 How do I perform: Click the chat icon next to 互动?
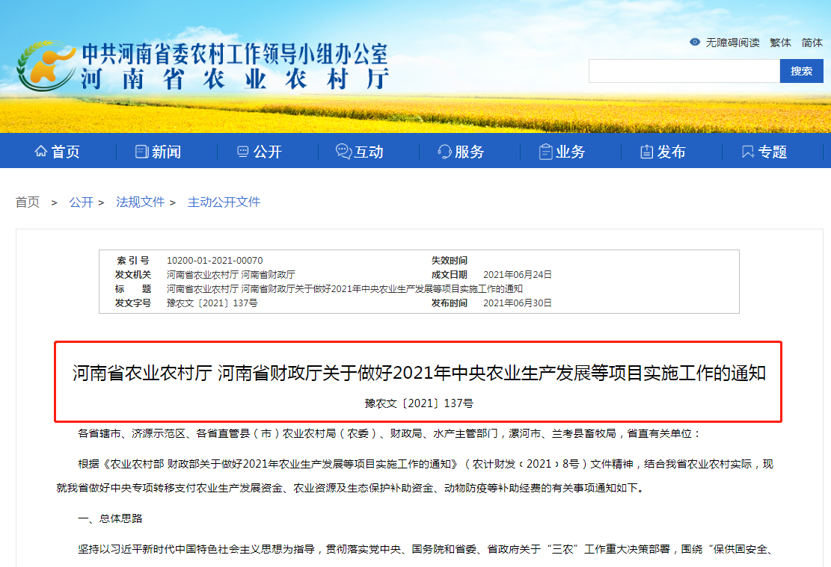click(x=343, y=151)
